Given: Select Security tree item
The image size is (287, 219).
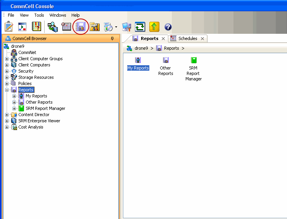Looking at the screenshot, I should pos(26,71).
